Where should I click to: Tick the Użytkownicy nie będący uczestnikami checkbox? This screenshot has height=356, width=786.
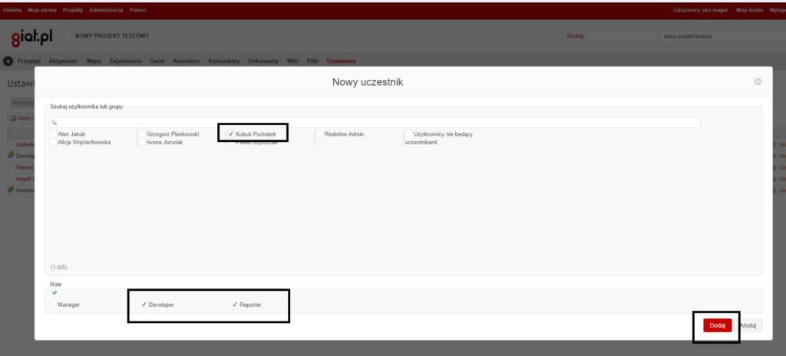(408, 133)
